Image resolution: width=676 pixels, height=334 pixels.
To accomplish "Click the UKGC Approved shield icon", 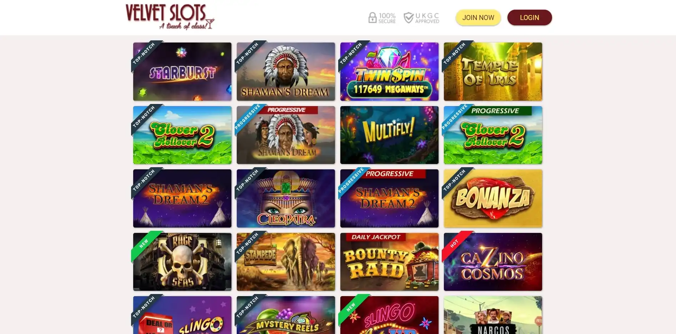I will point(408,18).
